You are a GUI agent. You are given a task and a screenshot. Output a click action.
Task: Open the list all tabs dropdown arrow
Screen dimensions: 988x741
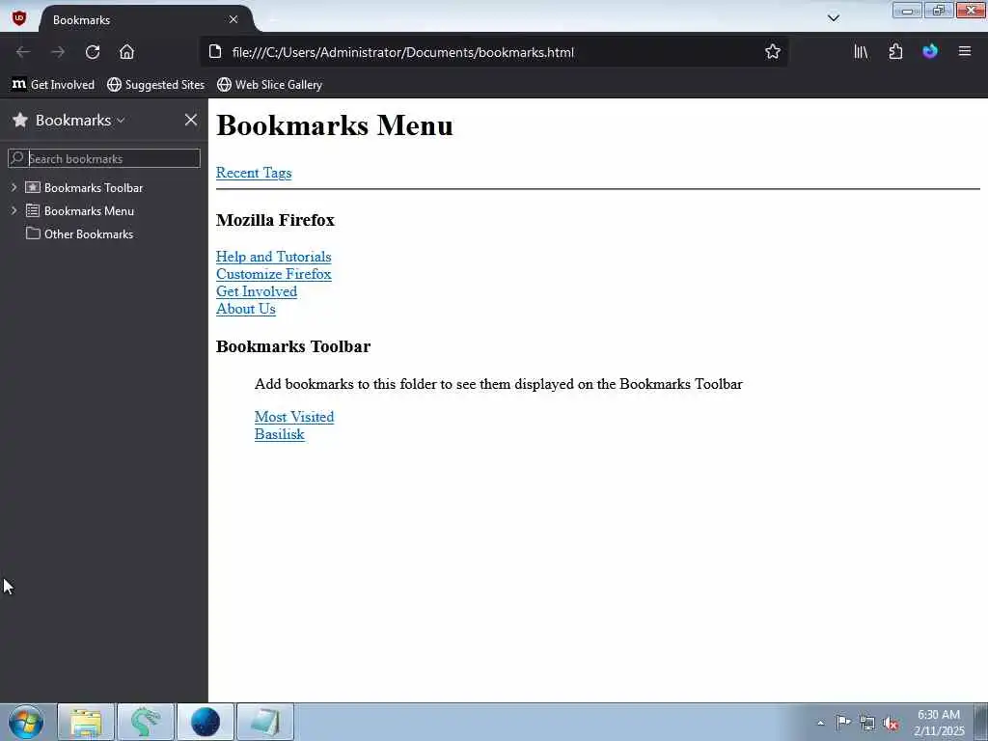834,18
